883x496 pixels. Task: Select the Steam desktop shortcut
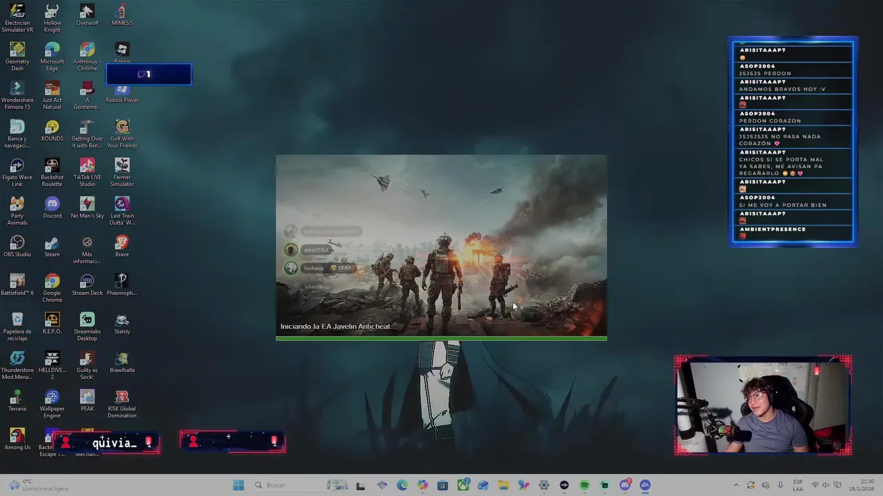tap(52, 247)
